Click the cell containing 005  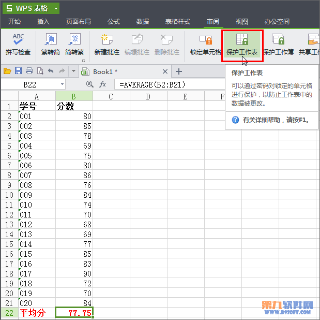[37, 155]
